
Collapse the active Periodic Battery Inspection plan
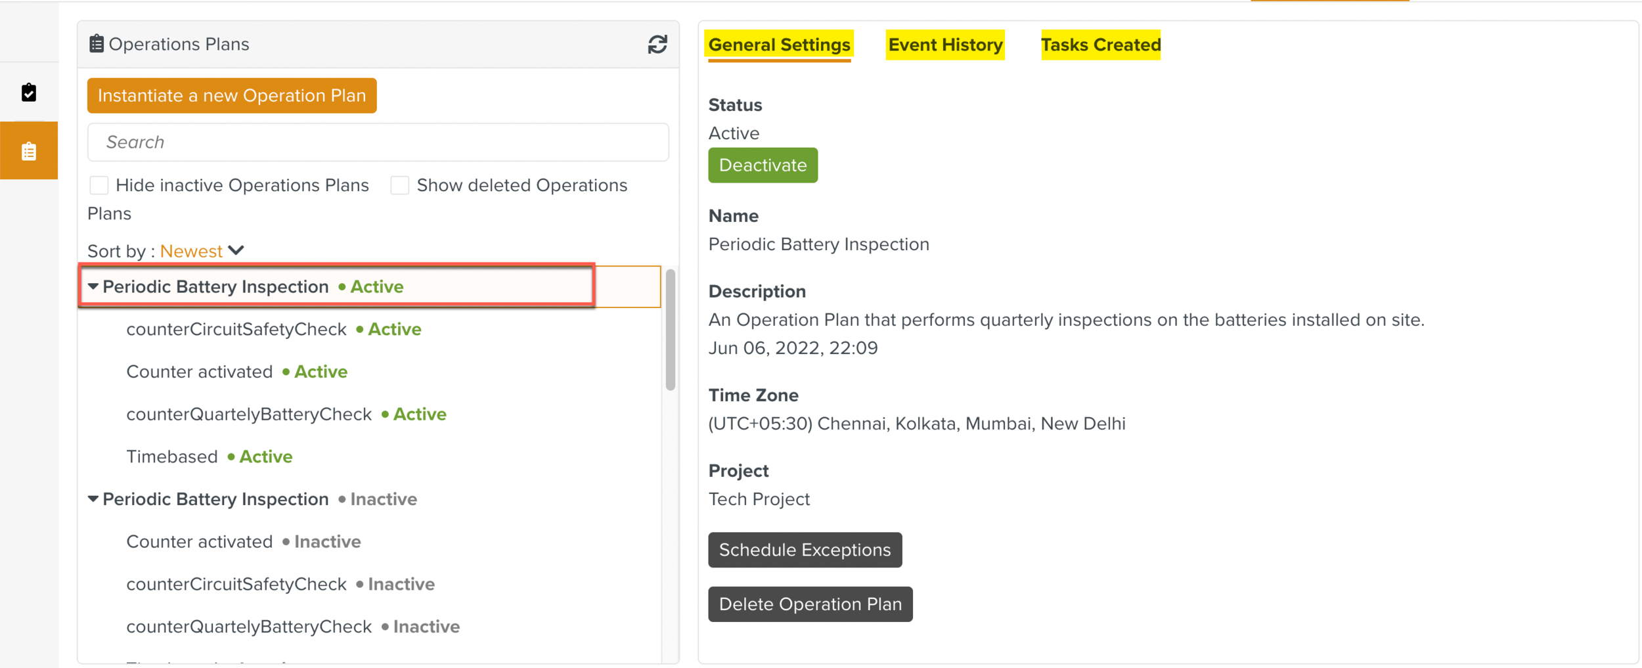(x=93, y=286)
